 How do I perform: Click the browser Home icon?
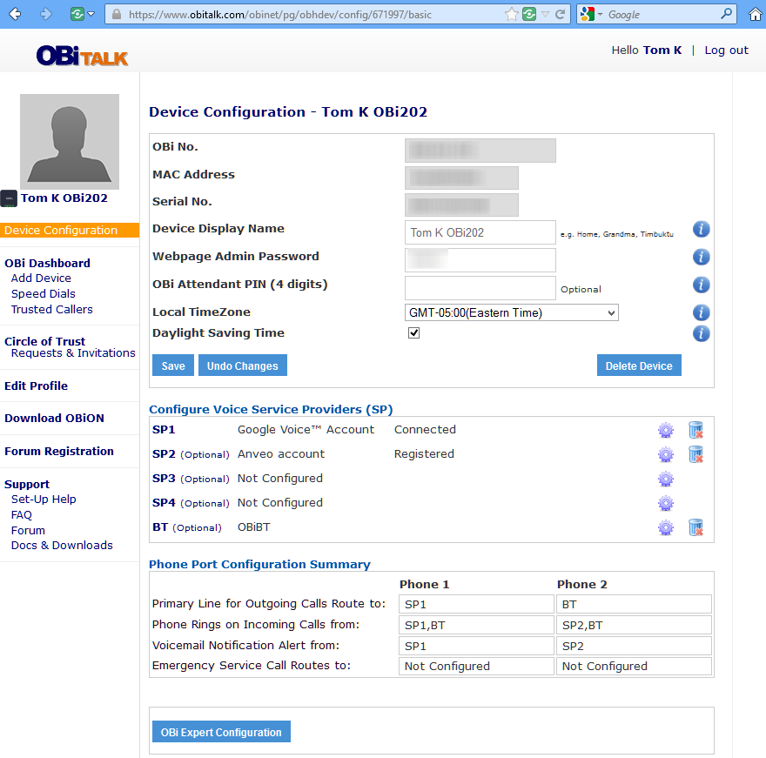pyautogui.click(x=755, y=14)
